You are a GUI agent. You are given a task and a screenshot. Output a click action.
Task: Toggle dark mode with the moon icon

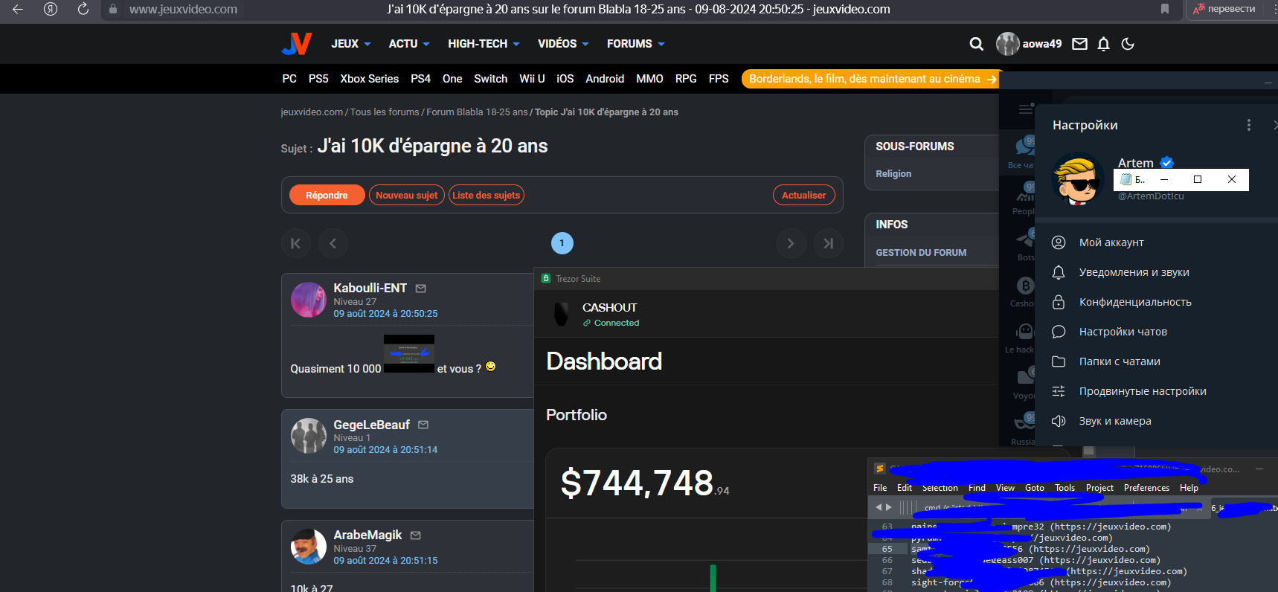click(x=1128, y=44)
